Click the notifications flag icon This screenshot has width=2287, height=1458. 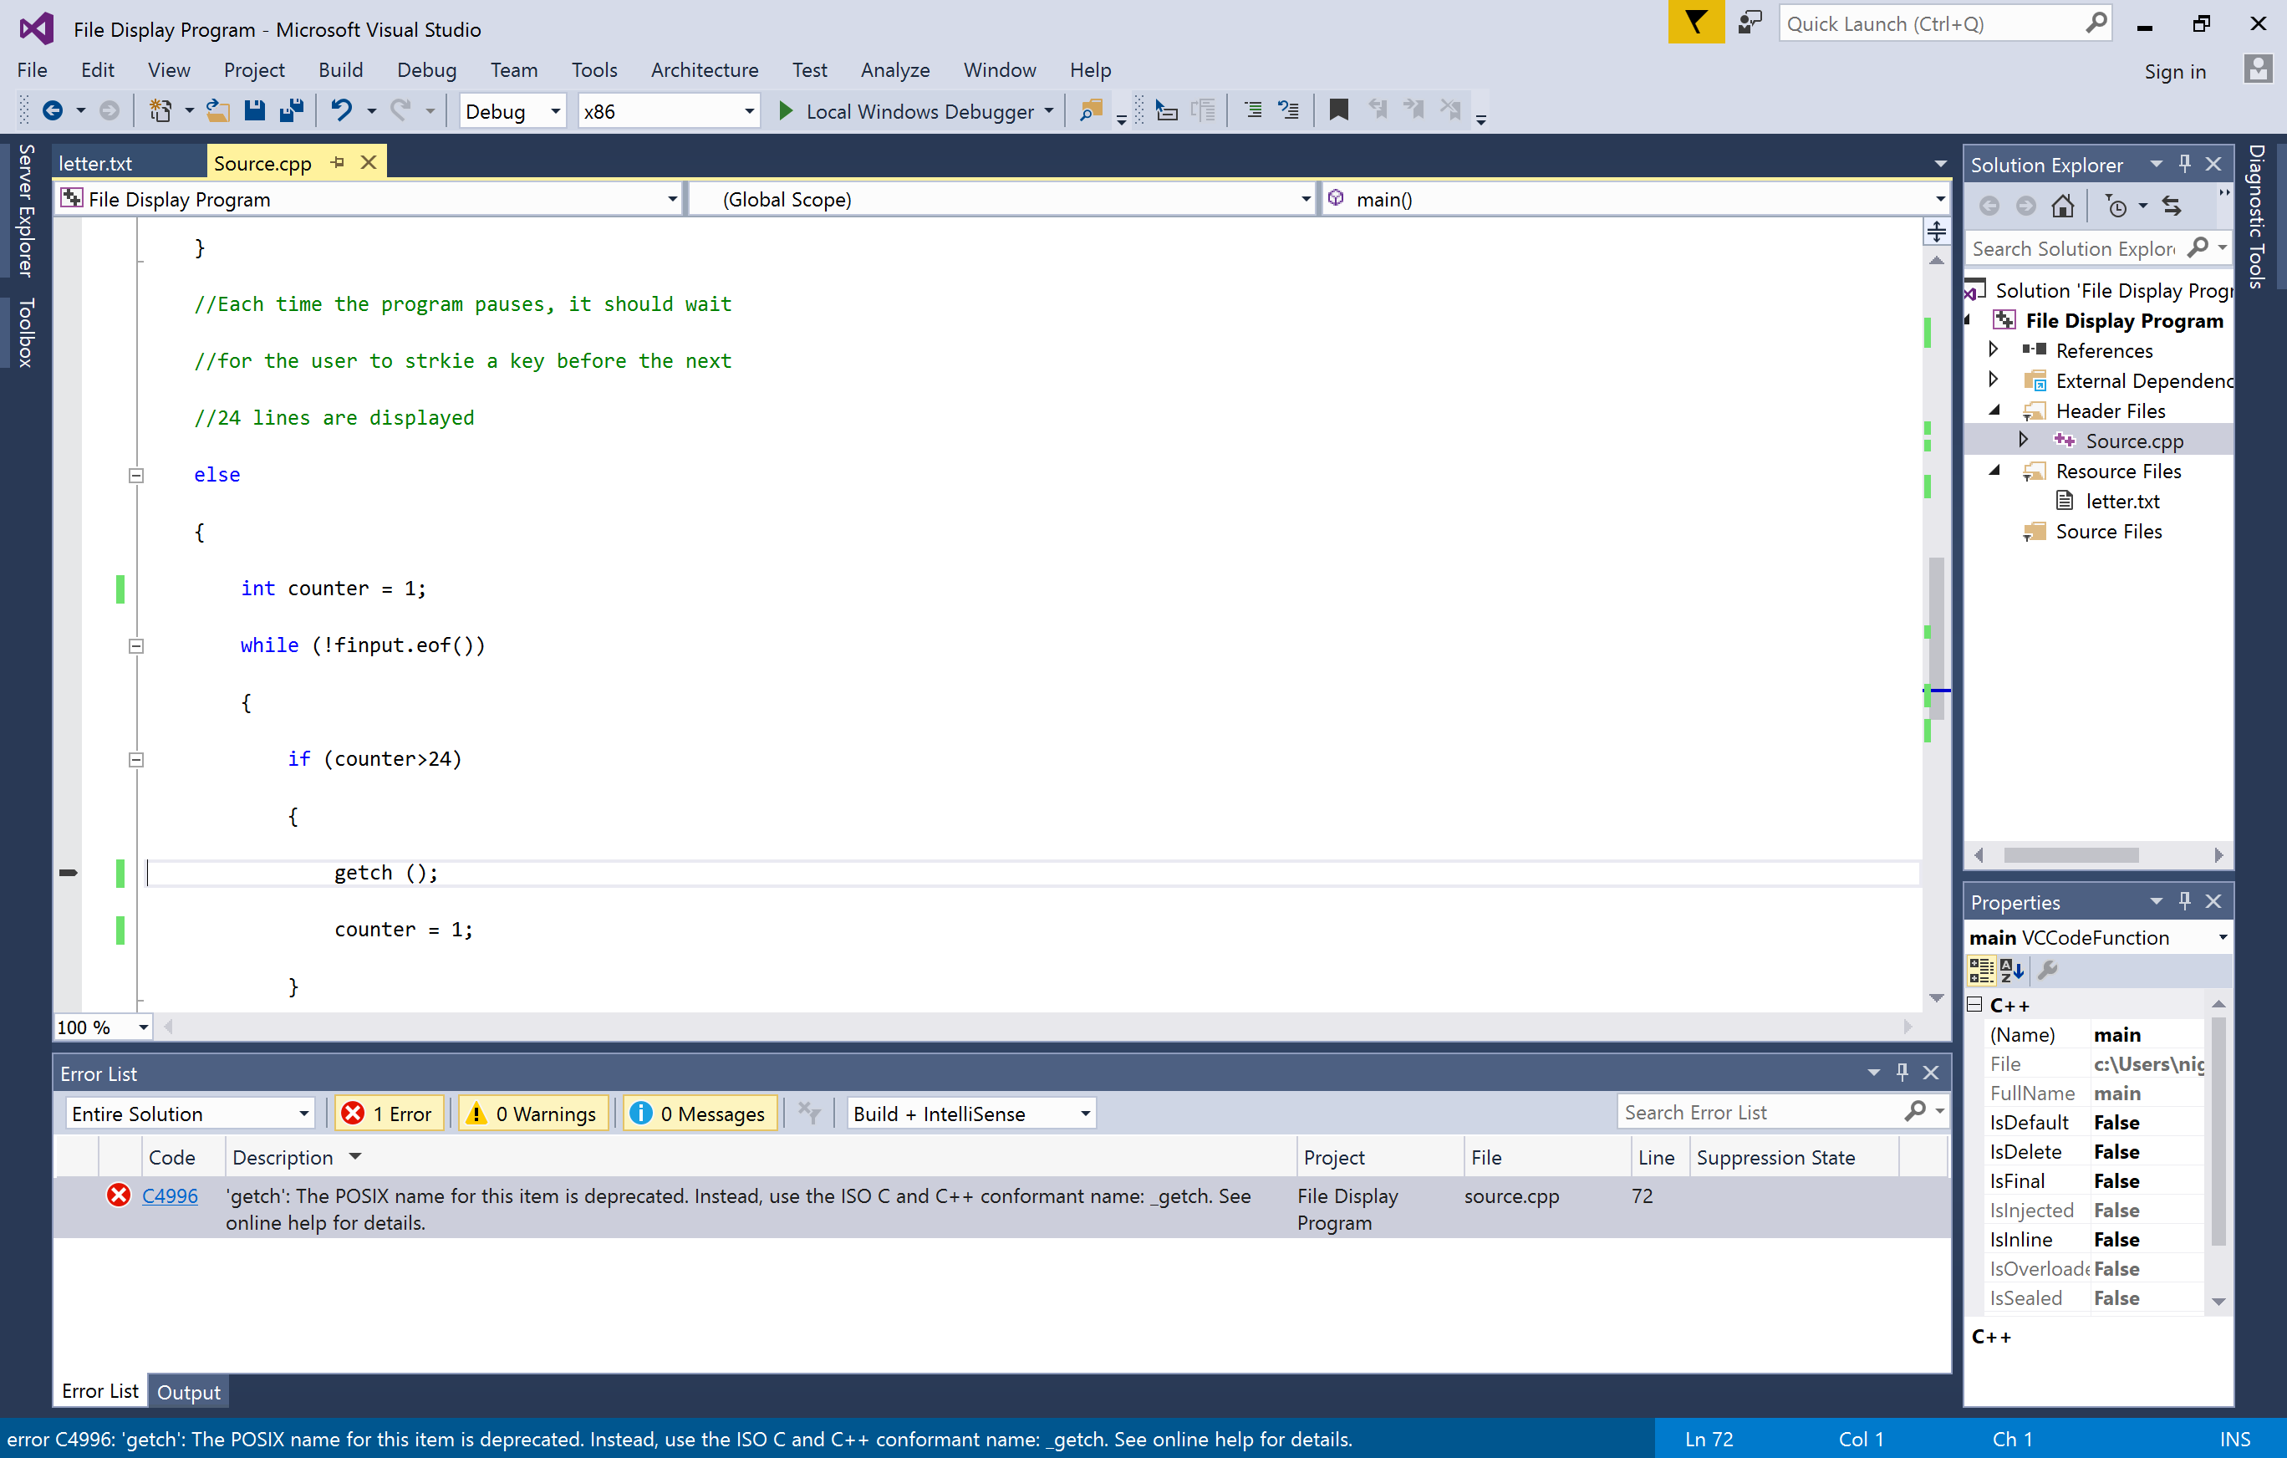pos(1695,23)
